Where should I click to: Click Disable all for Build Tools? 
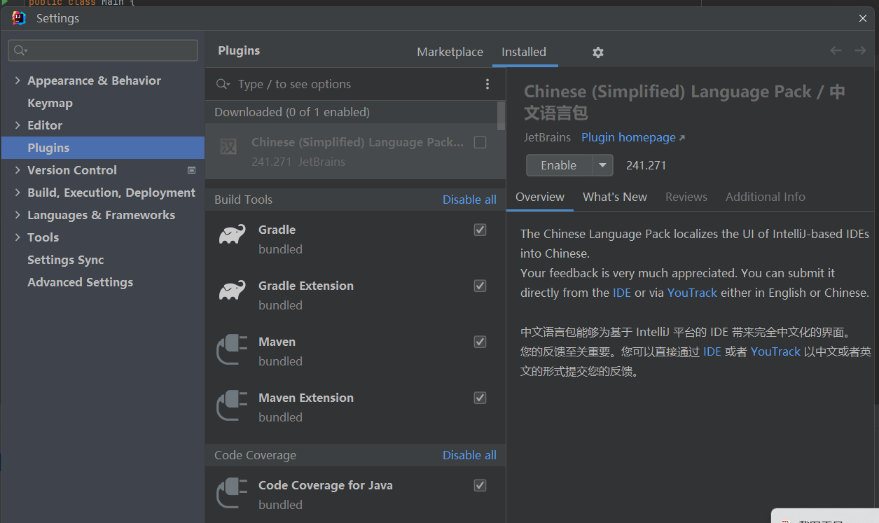(x=469, y=200)
